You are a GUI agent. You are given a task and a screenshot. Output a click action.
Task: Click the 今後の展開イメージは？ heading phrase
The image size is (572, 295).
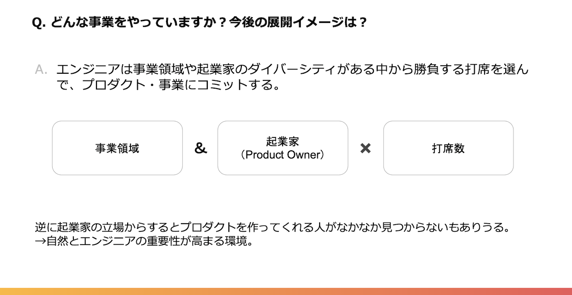pos(298,23)
